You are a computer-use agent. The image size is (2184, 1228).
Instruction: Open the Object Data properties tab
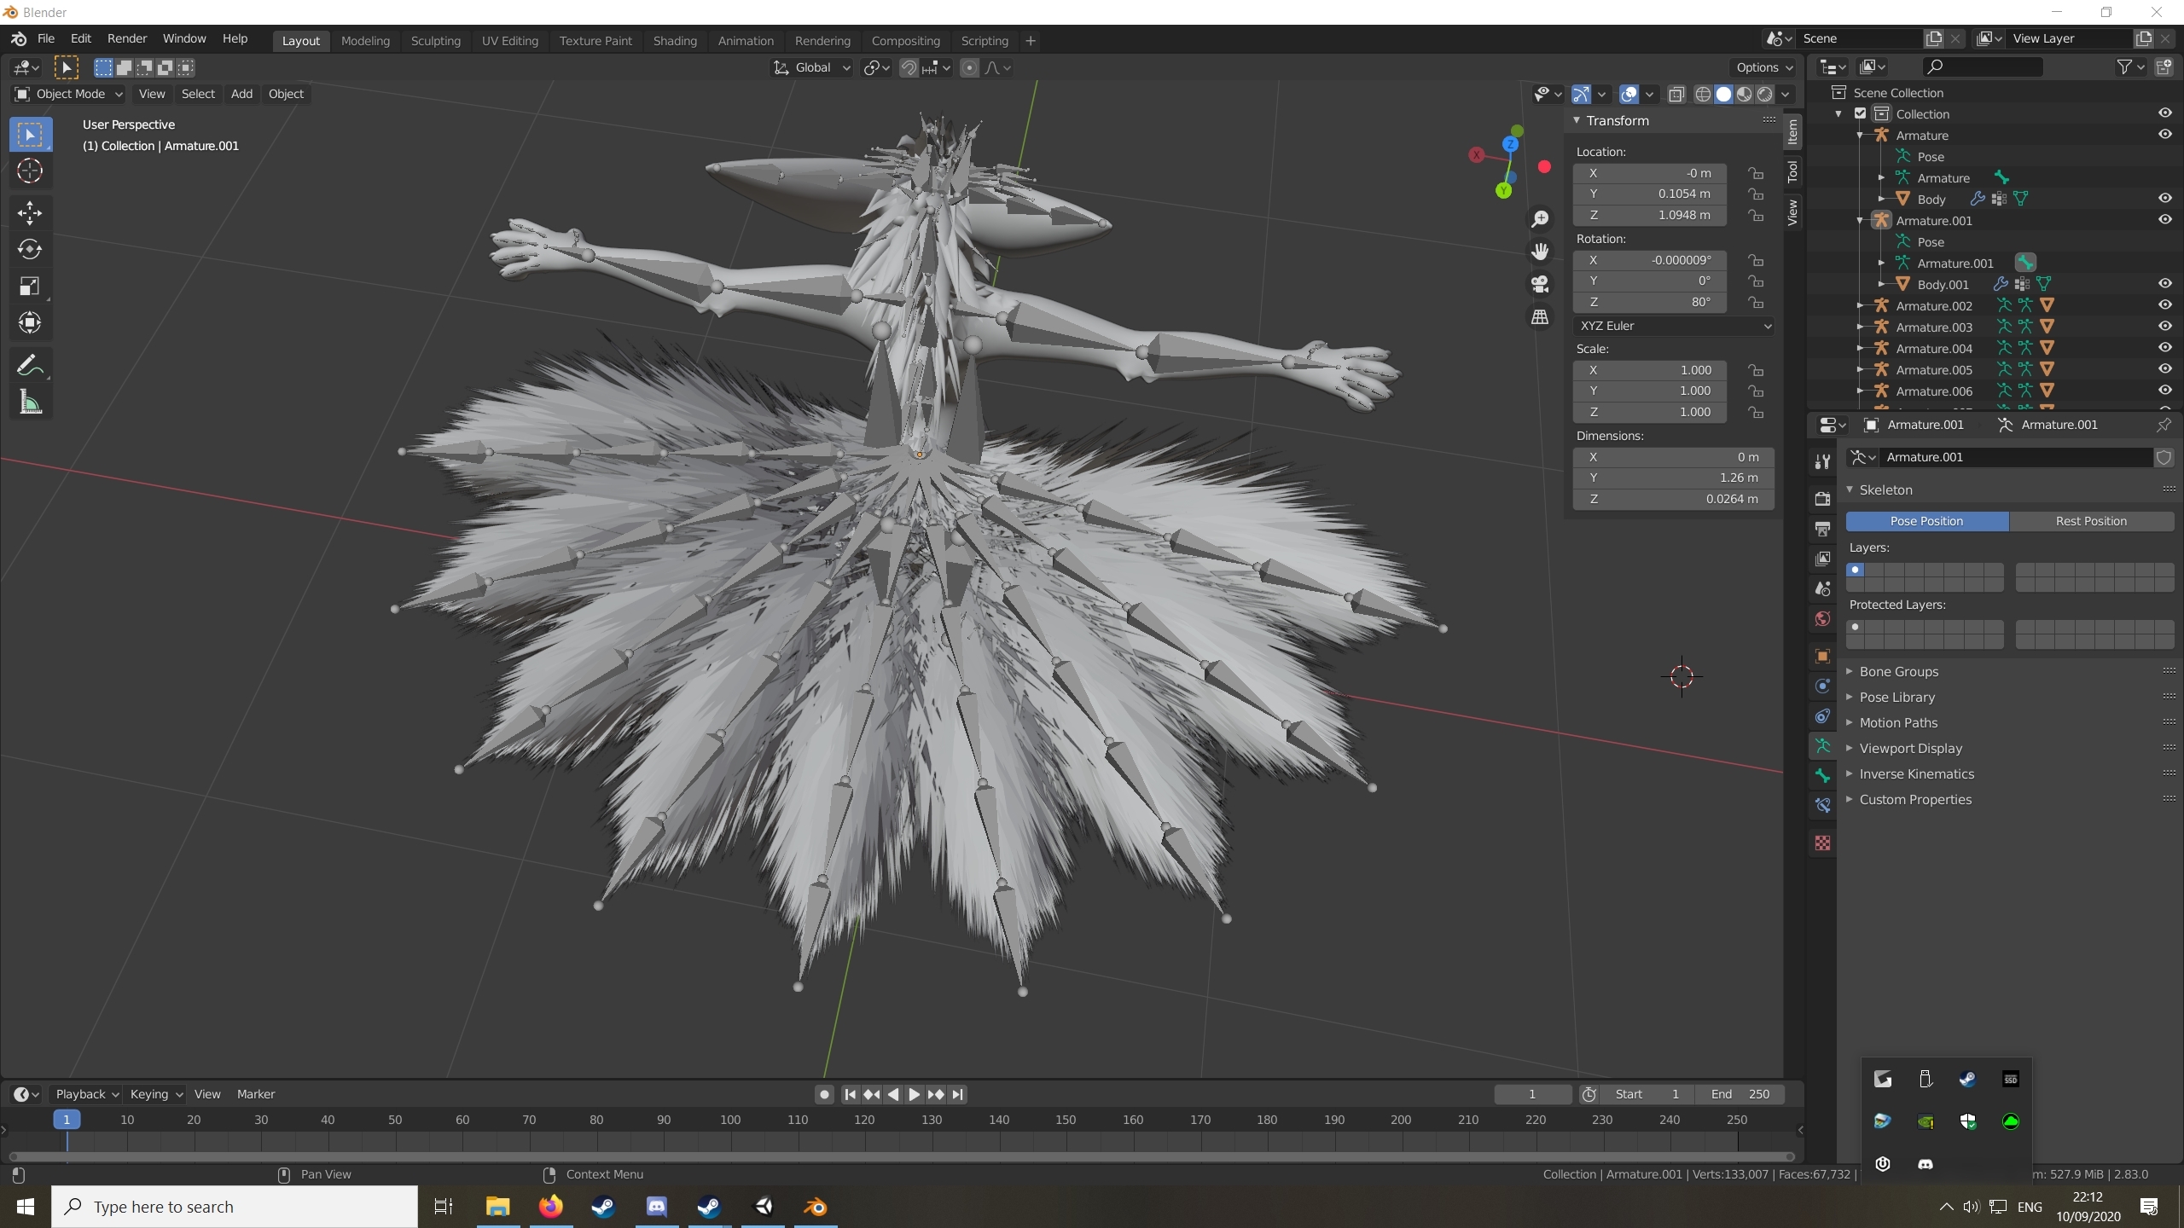pyautogui.click(x=1821, y=746)
